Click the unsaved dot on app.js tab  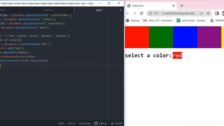120,10
